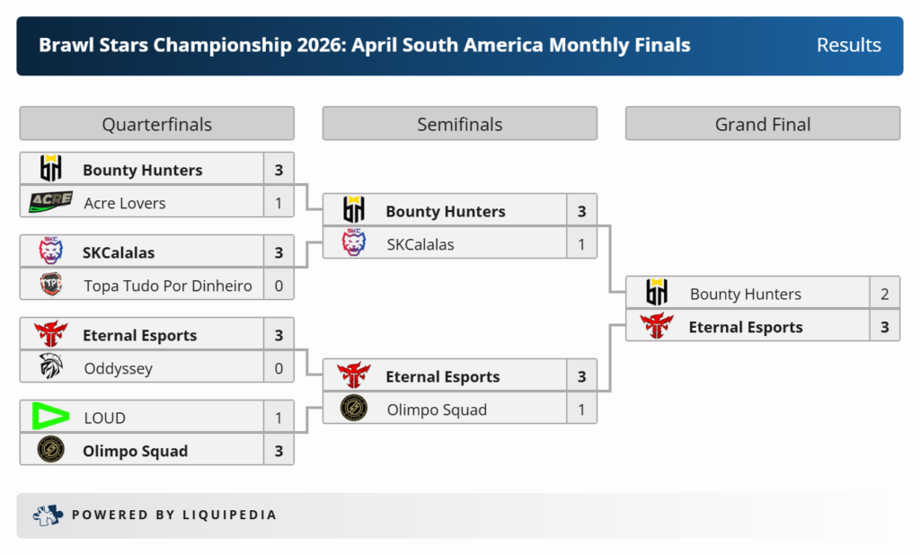The image size is (920, 555).
Task: Click Bounty Hunters logo in Grand Final
Action: tap(657, 294)
